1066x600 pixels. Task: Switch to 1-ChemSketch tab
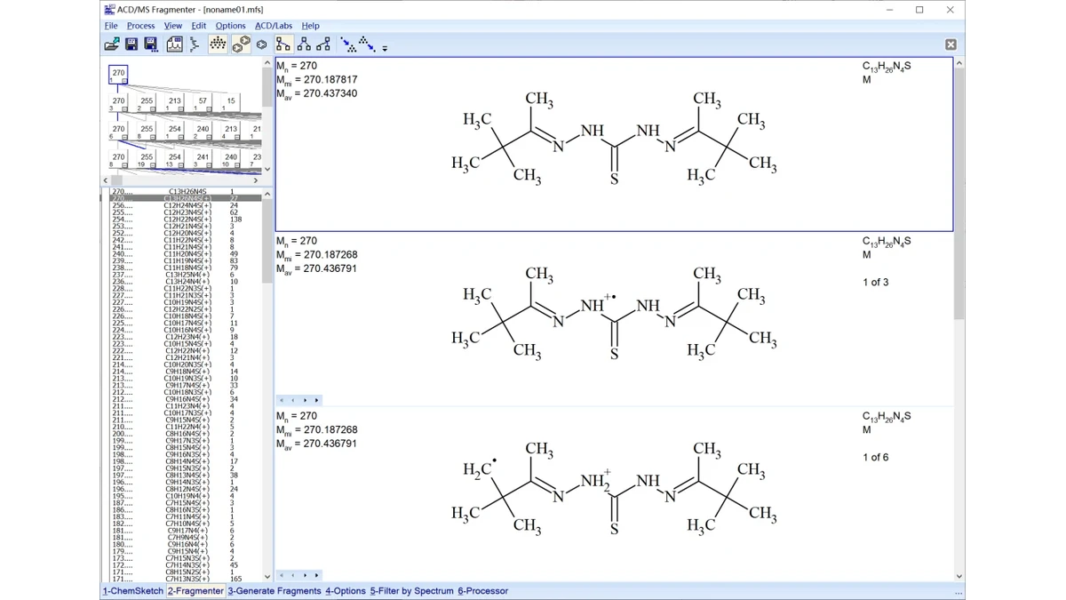click(x=133, y=590)
